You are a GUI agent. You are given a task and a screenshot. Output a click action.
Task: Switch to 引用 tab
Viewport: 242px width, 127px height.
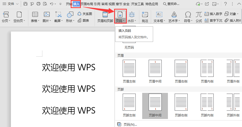[97, 4]
